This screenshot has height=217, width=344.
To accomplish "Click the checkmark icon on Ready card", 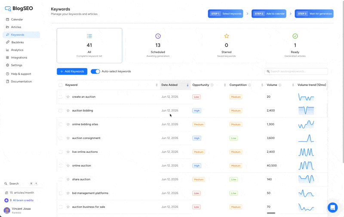I will point(295,36).
